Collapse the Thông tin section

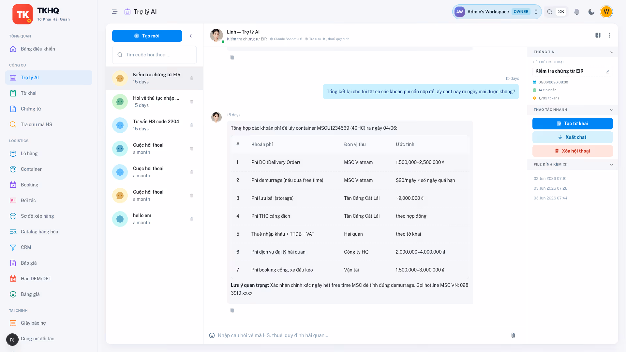[x=612, y=52]
